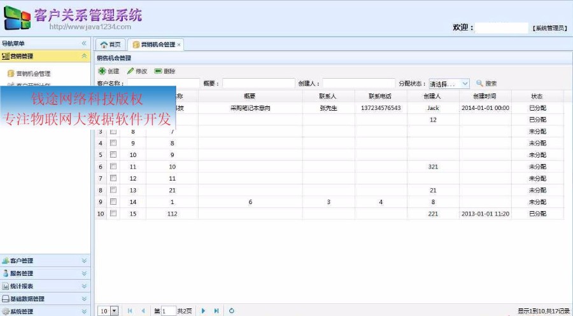This screenshot has width=573, height=316.
Task: Click the colorful CRM logo in header
Action: [17, 18]
